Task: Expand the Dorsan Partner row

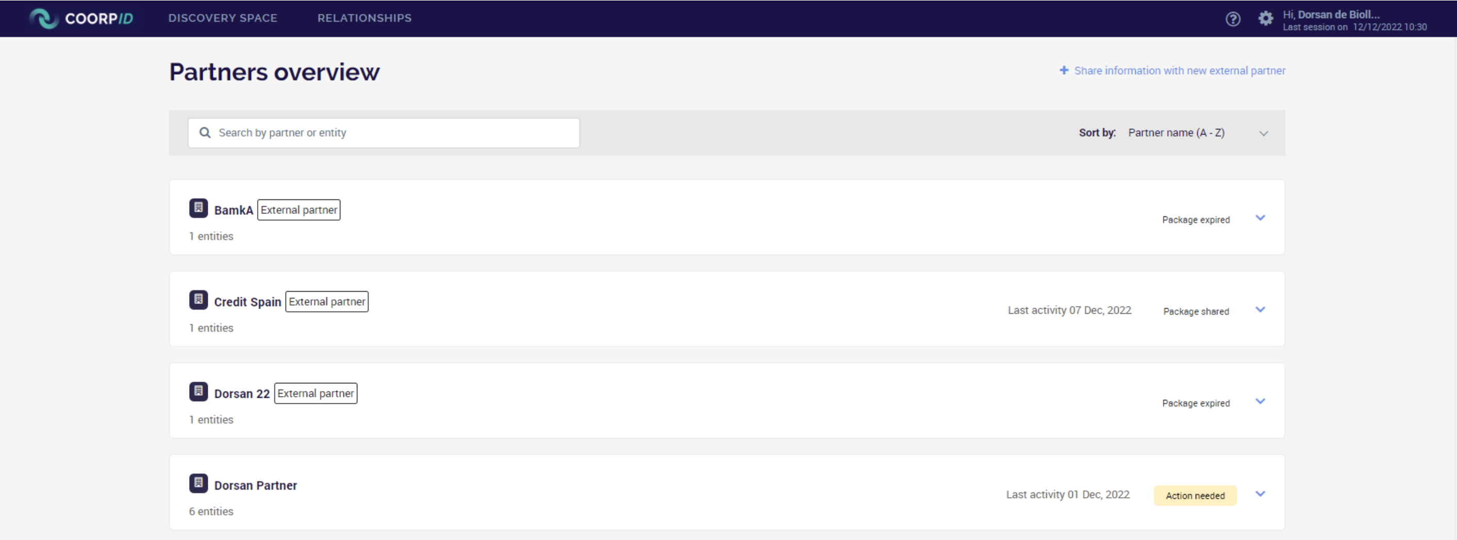Action: click(x=1260, y=494)
